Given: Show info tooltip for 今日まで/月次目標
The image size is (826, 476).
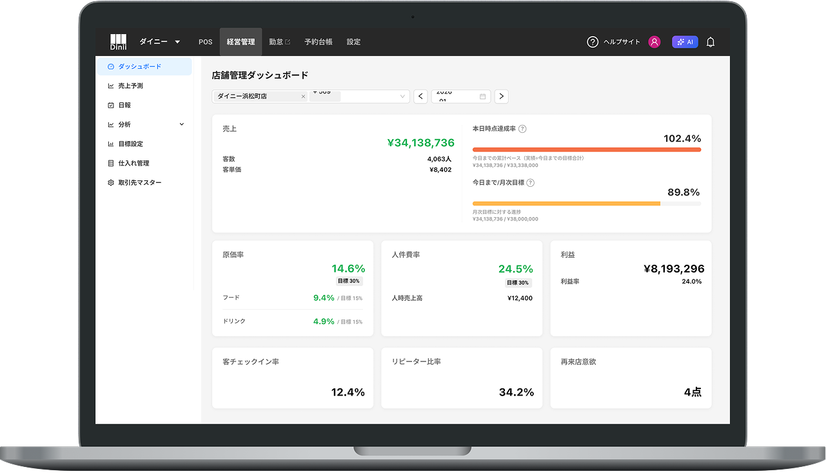Looking at the screenshot, I should point(530,183).
